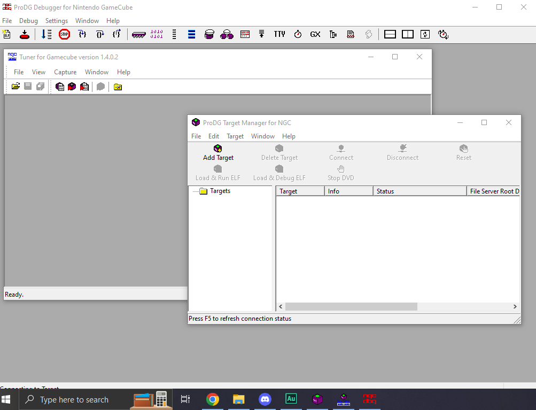
Task: Click the tree hierarchy icon in debugger toolbar
Action: click(333, 34)
